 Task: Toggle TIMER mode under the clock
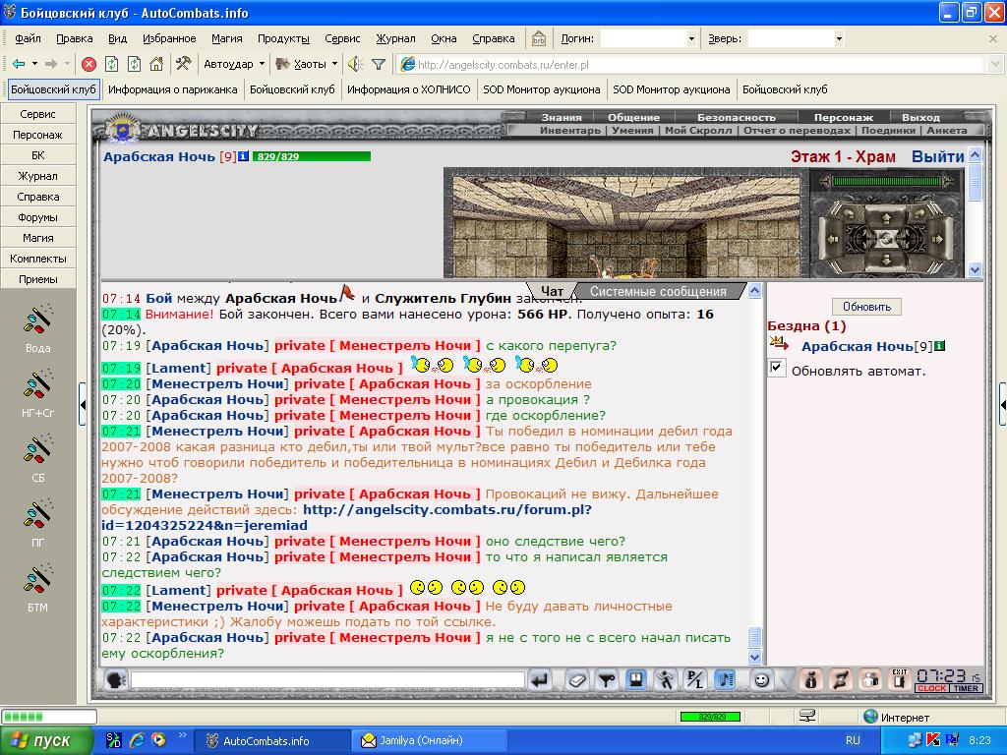click(966, 688)
